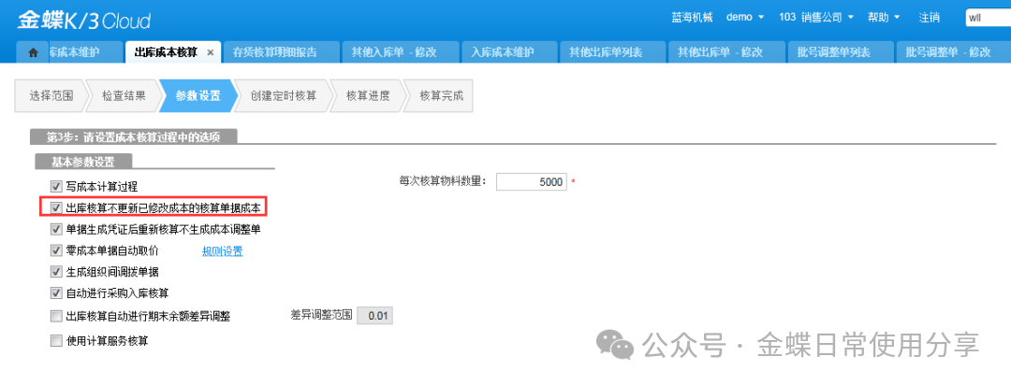This screenshot has width=1011, height=385.
Task: Enable 出库核算自动进行期末余额差异调整 checkbox
Action: 56,317
